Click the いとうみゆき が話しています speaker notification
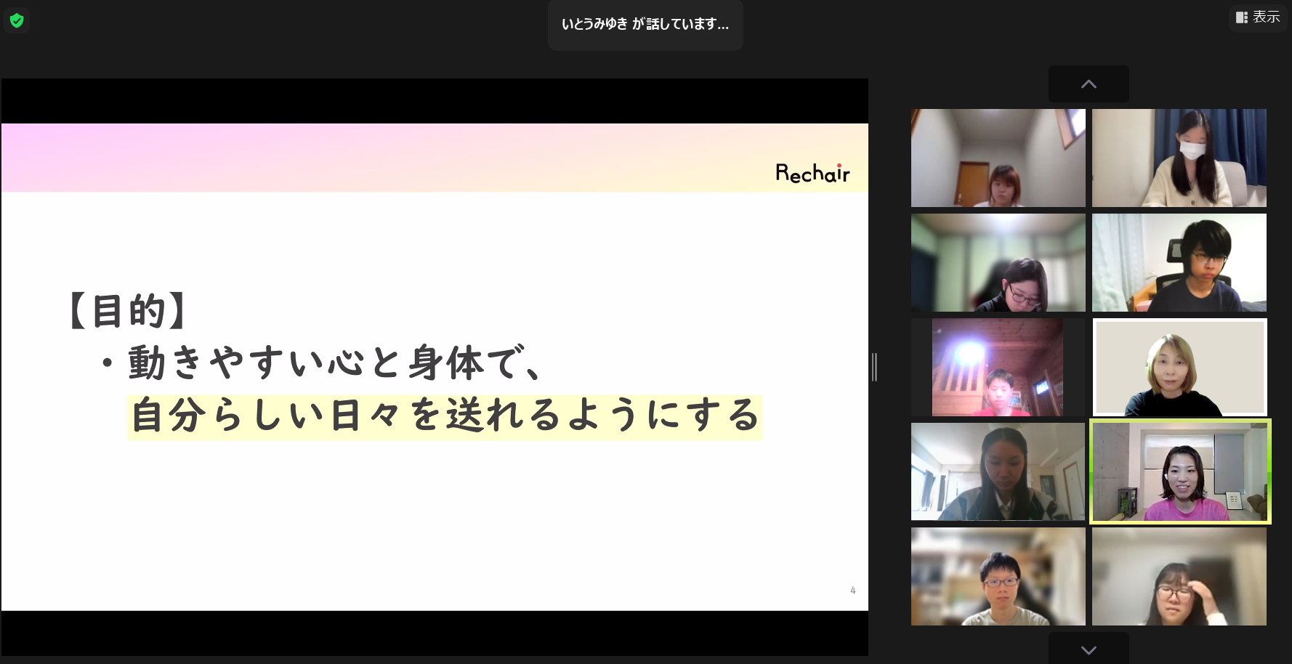The height and width of the screenshot is (664, 1292). [x=645, y=24]
